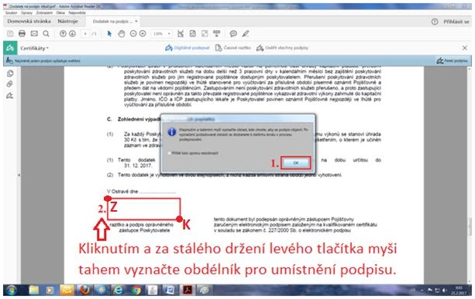Click the Send by email envelope icon
The image size is (475, 299).
pos(34,33)
